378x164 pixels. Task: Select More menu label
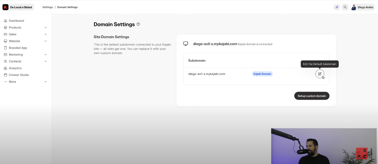(12, 82)
